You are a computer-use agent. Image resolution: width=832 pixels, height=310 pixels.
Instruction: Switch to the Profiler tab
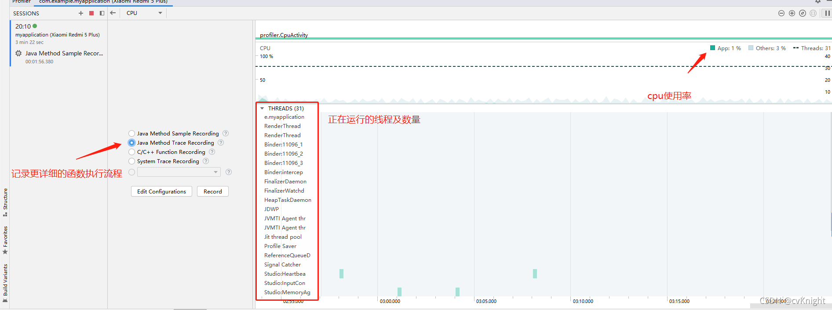pyautogui.click(x=21, y=2)
